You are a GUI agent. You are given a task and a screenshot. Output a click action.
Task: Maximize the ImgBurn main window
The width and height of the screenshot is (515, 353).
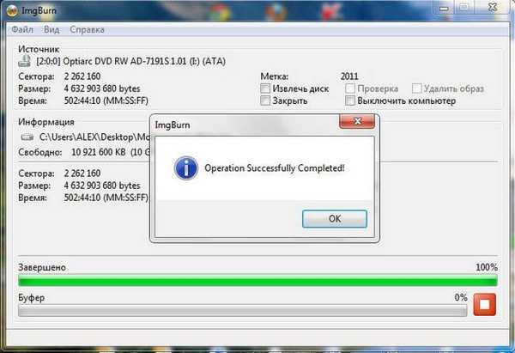(464, 9)
